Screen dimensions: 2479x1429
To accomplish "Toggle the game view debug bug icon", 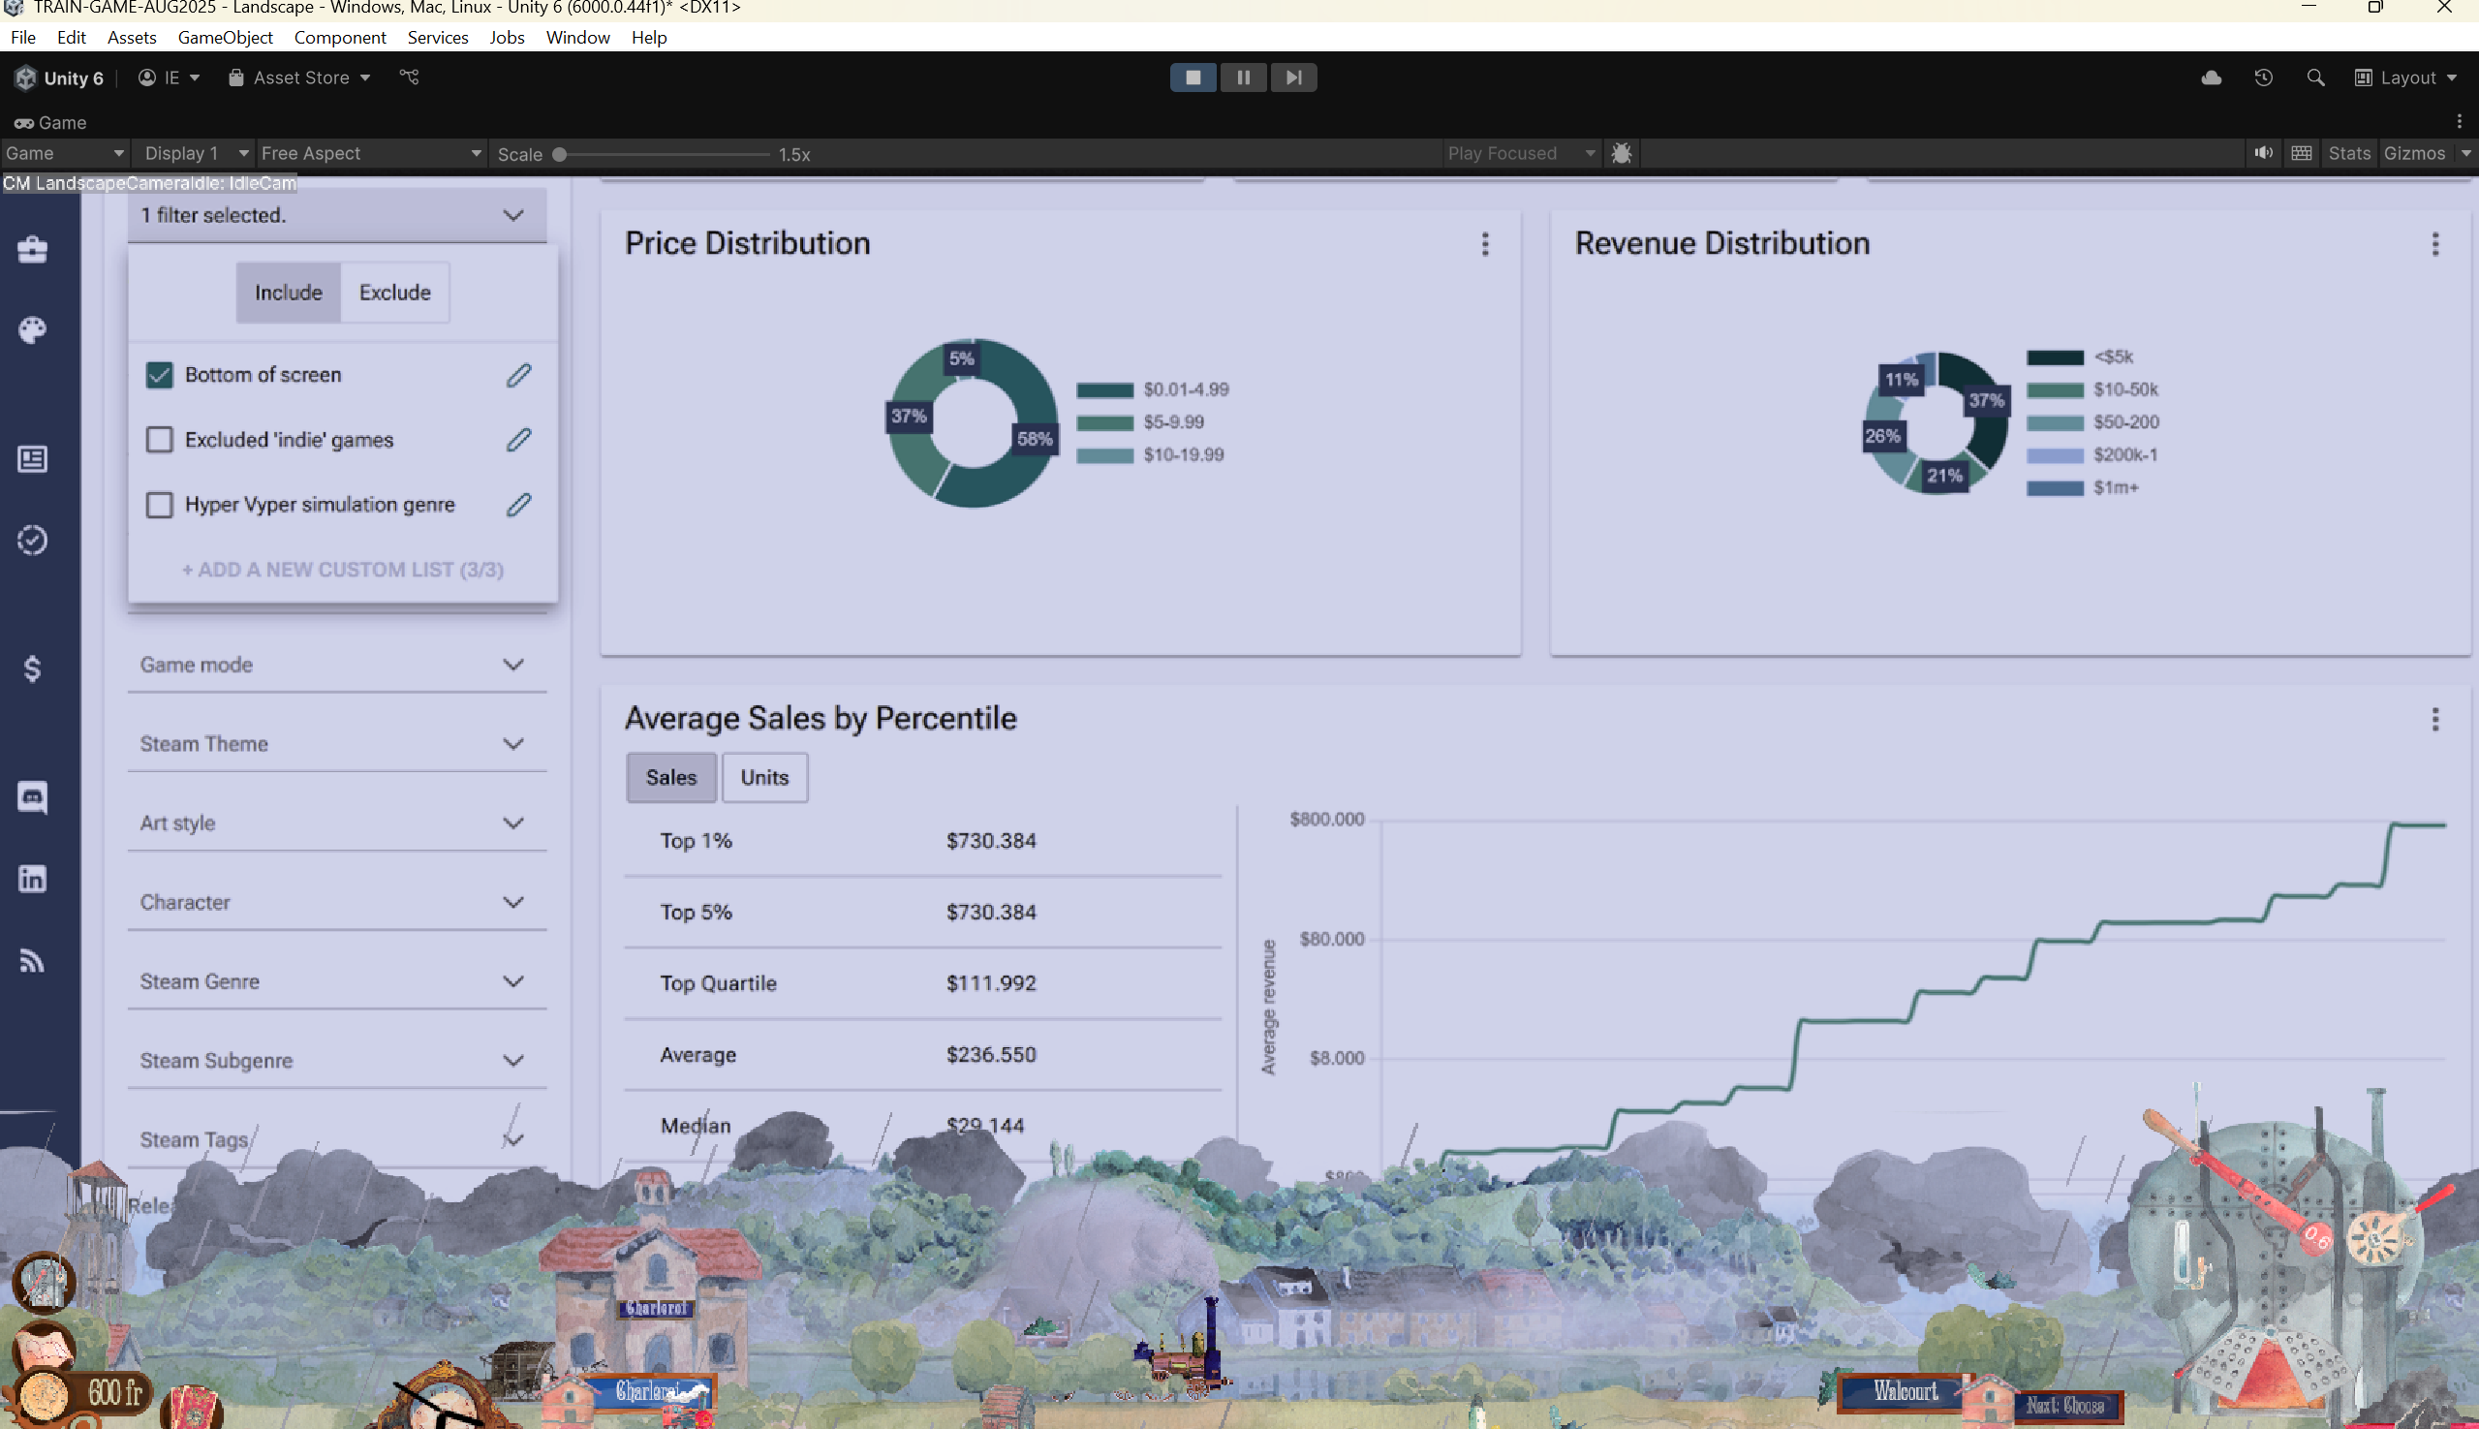I will 1621,153.
